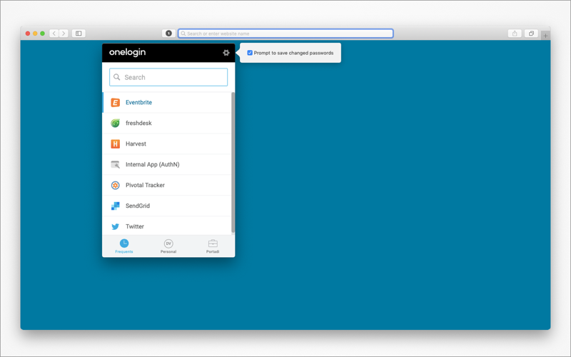Click the red close window button
Image resolution: width=571 pixels, height=357 pixels.
coord(28,34)
